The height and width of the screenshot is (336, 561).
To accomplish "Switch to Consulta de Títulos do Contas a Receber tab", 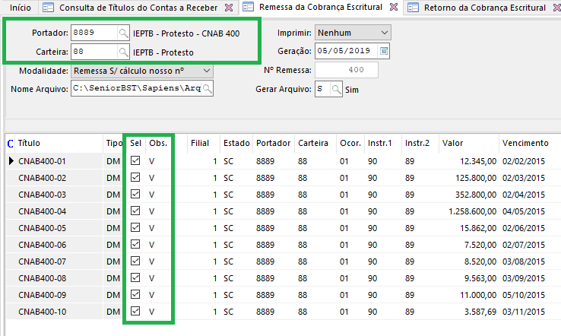I will [138, 8].
